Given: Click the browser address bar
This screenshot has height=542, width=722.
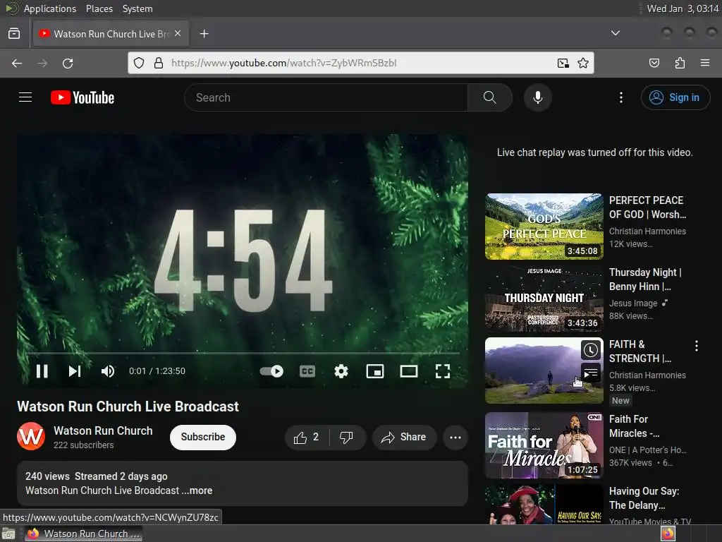Looking at the screenshot, I should [x=360, y=63].
